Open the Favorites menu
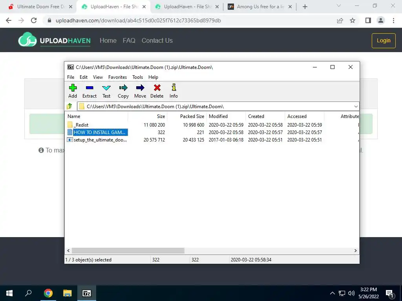The height and width of the screenshot is (301, 402). click(x=117, y=77)
